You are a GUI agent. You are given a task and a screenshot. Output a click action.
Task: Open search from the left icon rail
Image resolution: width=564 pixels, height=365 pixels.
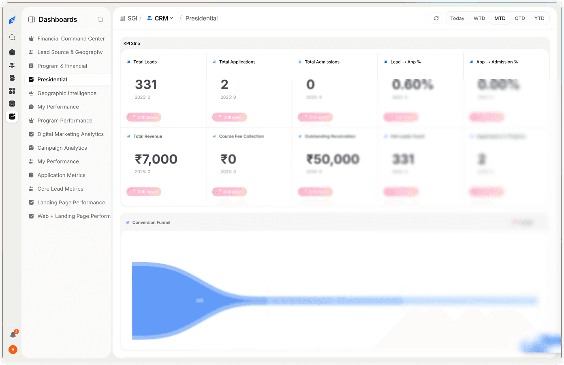coord(12,37)
